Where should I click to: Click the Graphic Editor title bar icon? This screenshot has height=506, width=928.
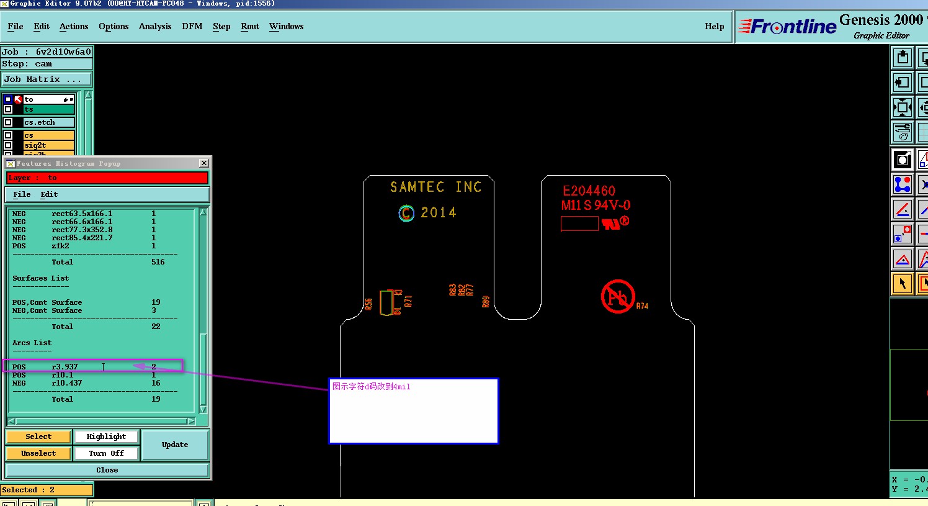(4, 3)
